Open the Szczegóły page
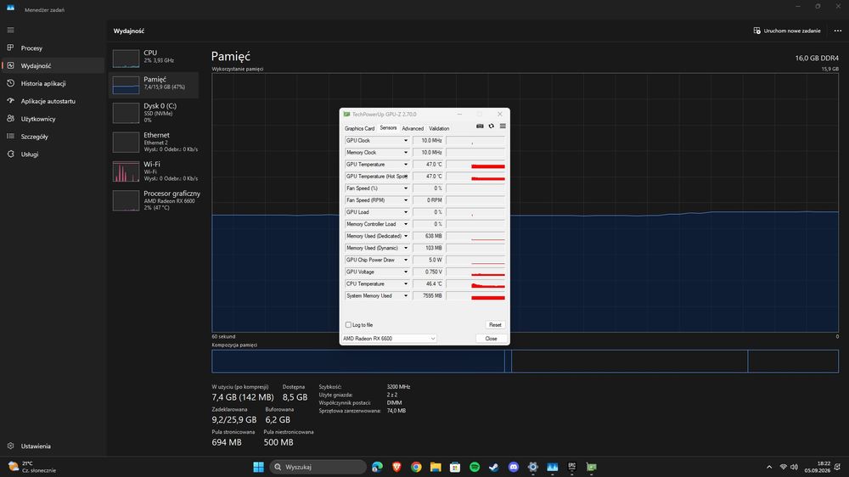Screen dimensions: 849x477 (53, 137)
